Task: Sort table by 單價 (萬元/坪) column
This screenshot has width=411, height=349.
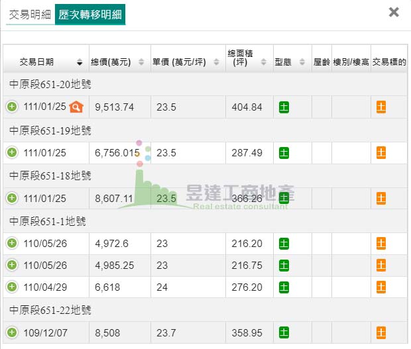Action: pyautogui.click(x=187, y=62)
